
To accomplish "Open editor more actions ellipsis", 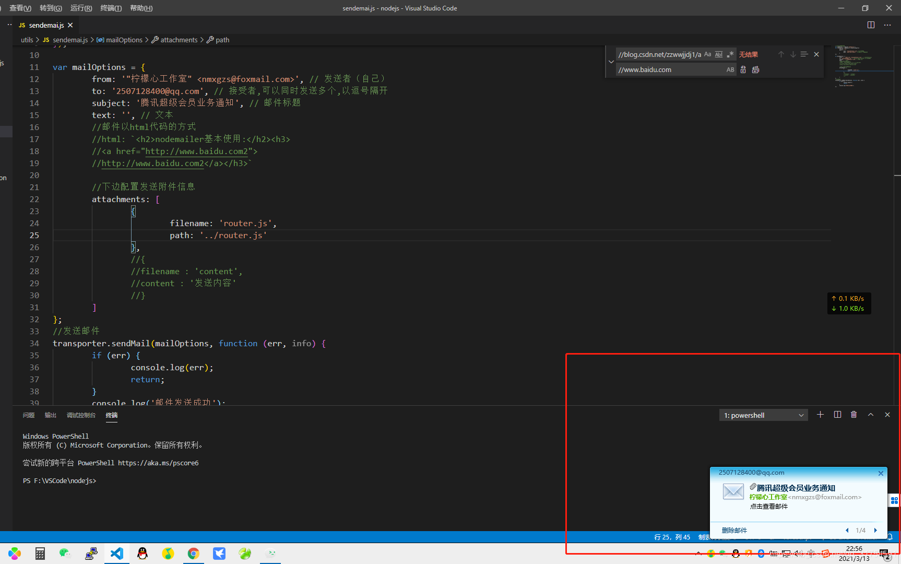I will [887, 25].
